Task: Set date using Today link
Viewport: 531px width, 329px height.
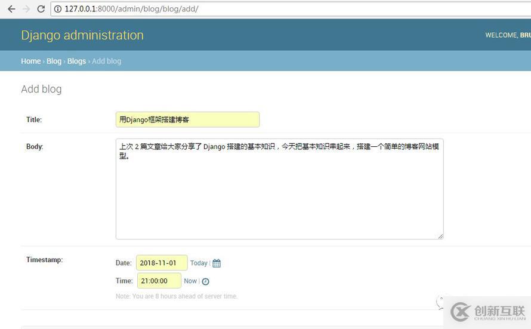Action: pyautogui.click(x=199, y=263)
